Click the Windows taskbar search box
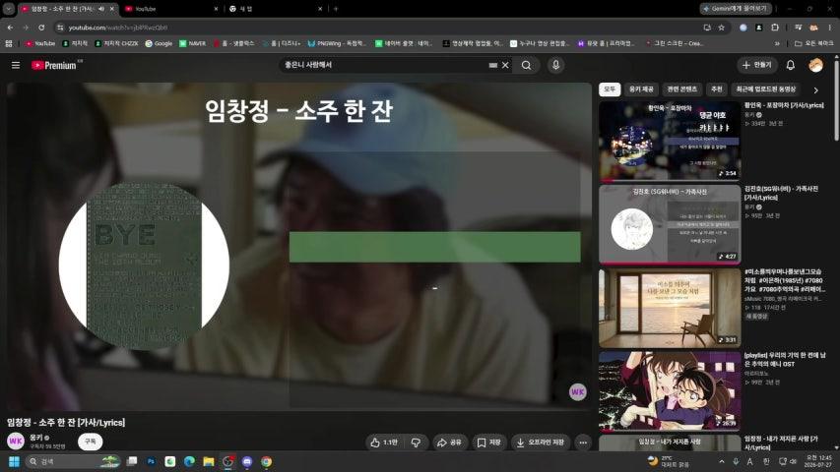Screen dimensions: 840x472 tap(74, 461)
